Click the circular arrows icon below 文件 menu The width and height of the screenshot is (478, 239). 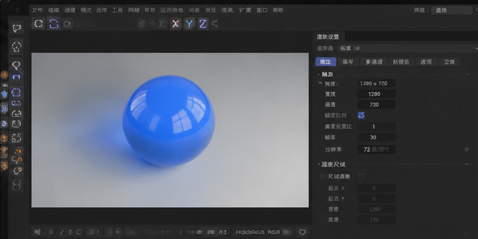click(39, 24)
